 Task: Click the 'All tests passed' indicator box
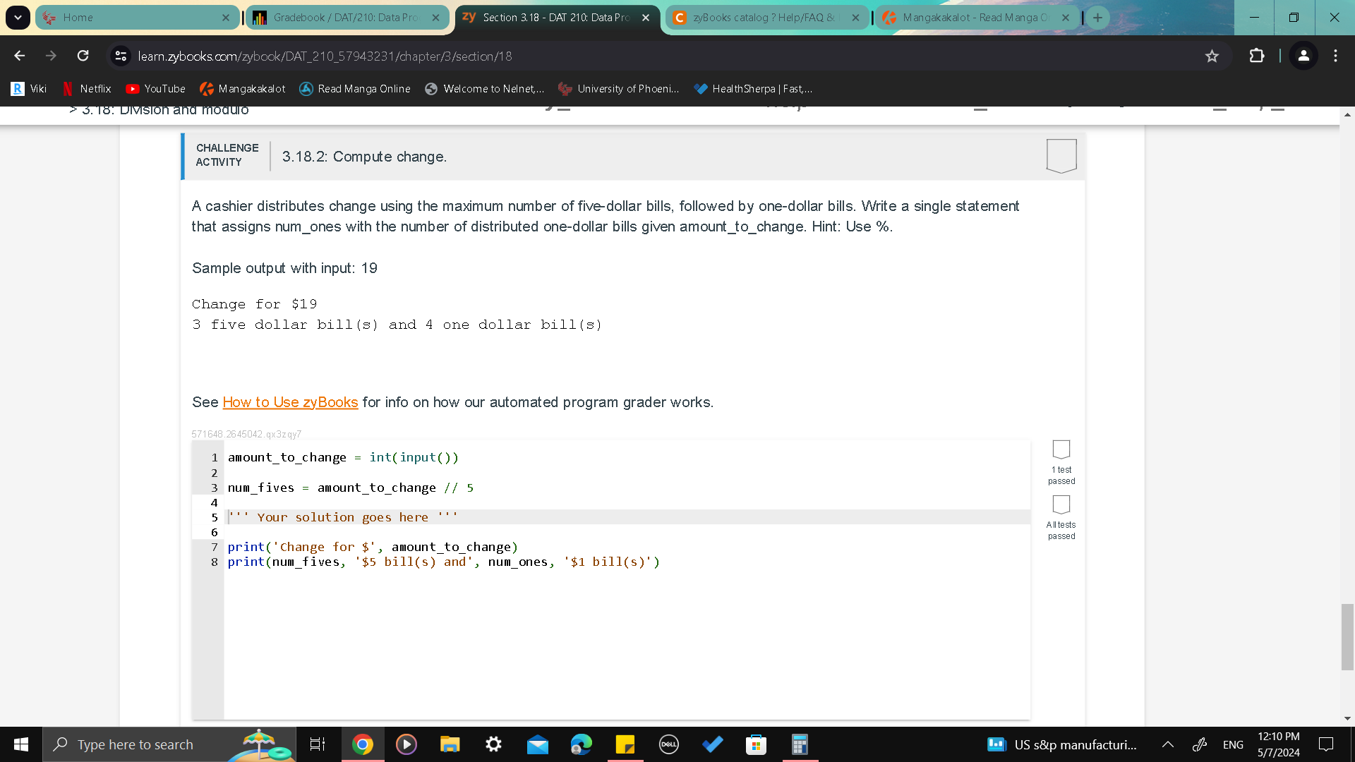tap(1061, 504)
